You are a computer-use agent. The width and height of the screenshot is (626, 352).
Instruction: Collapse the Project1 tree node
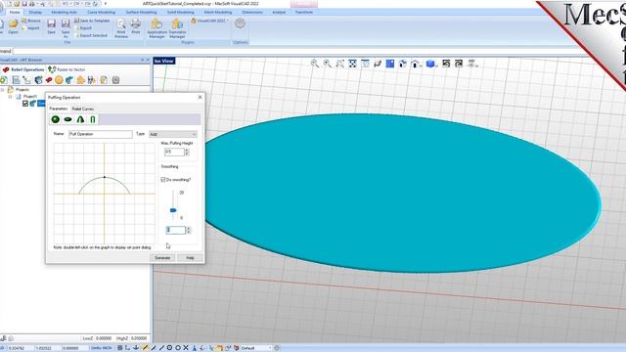coord(11,97)
